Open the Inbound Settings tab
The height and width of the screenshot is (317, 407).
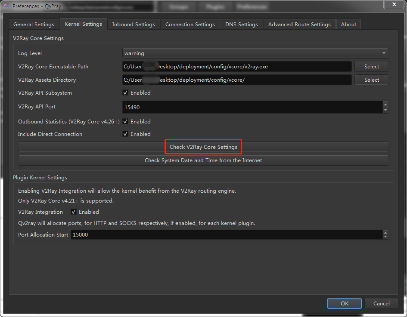(x=134, y=25)
